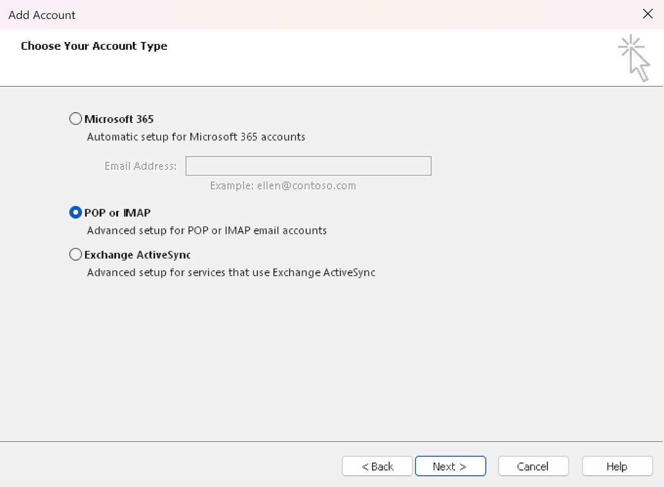
Task: Choose the POP or IMAP option
Action: [x=75, y=212]
